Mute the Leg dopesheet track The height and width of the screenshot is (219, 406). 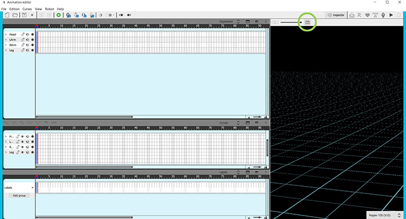point(27,50)
